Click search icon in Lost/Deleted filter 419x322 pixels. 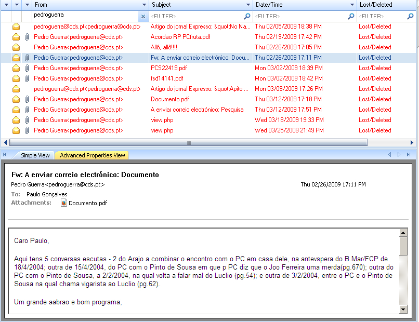[410, 16]
